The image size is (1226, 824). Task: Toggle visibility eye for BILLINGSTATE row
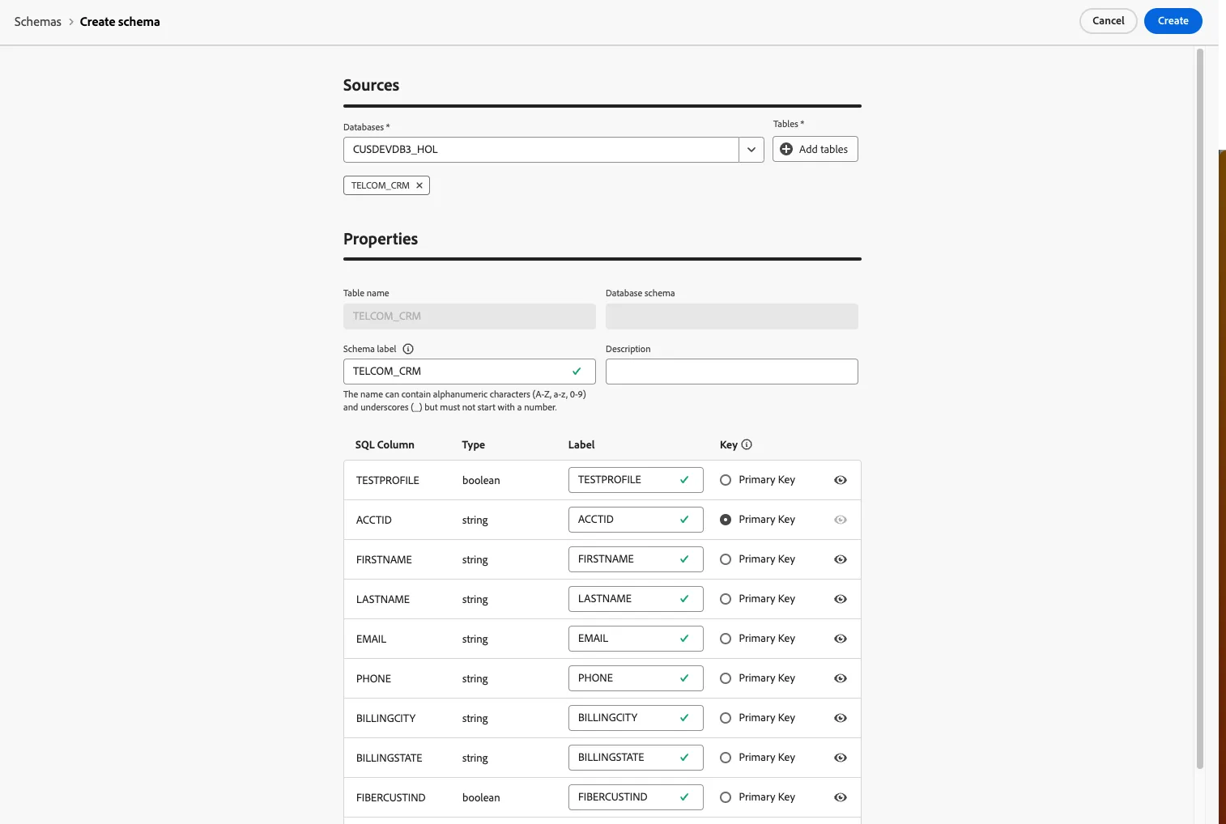(x=841, y=758)
